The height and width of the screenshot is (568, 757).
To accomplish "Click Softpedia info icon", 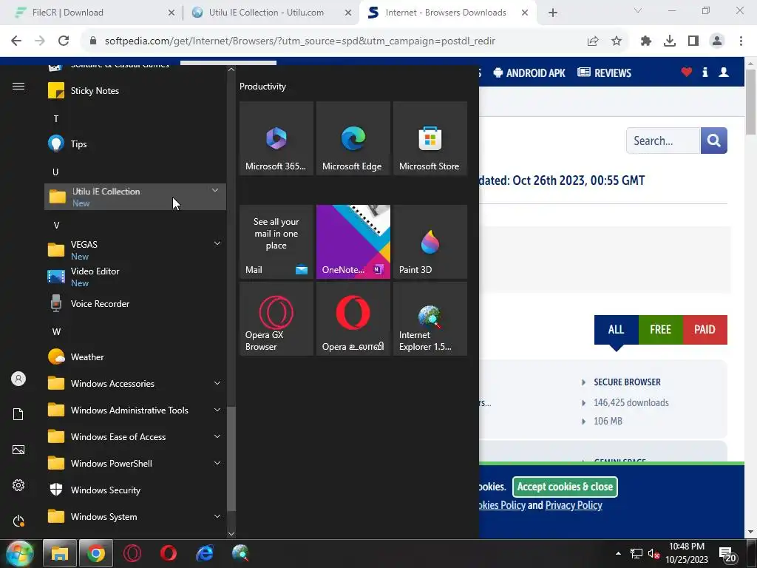I will [705, 72].
